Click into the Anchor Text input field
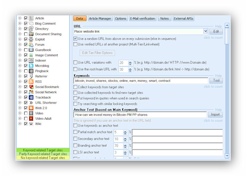246x176 pixels. (140, 115)
